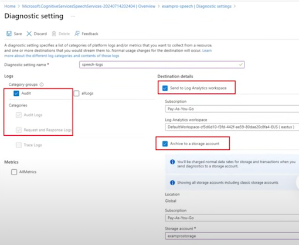Click the Diagnostic setting name field
The width and height of the screenshot is (299, 245).
[162, 65]
